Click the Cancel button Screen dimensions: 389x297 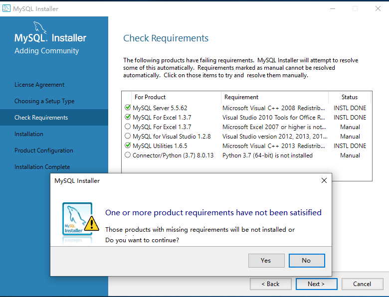pyautogui.click(x=362, y=284)
